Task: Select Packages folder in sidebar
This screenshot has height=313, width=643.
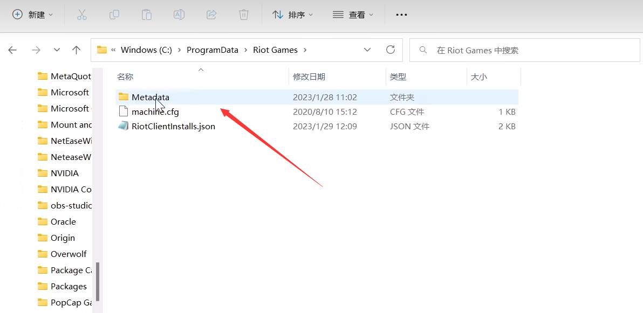Action: (62, 287)
